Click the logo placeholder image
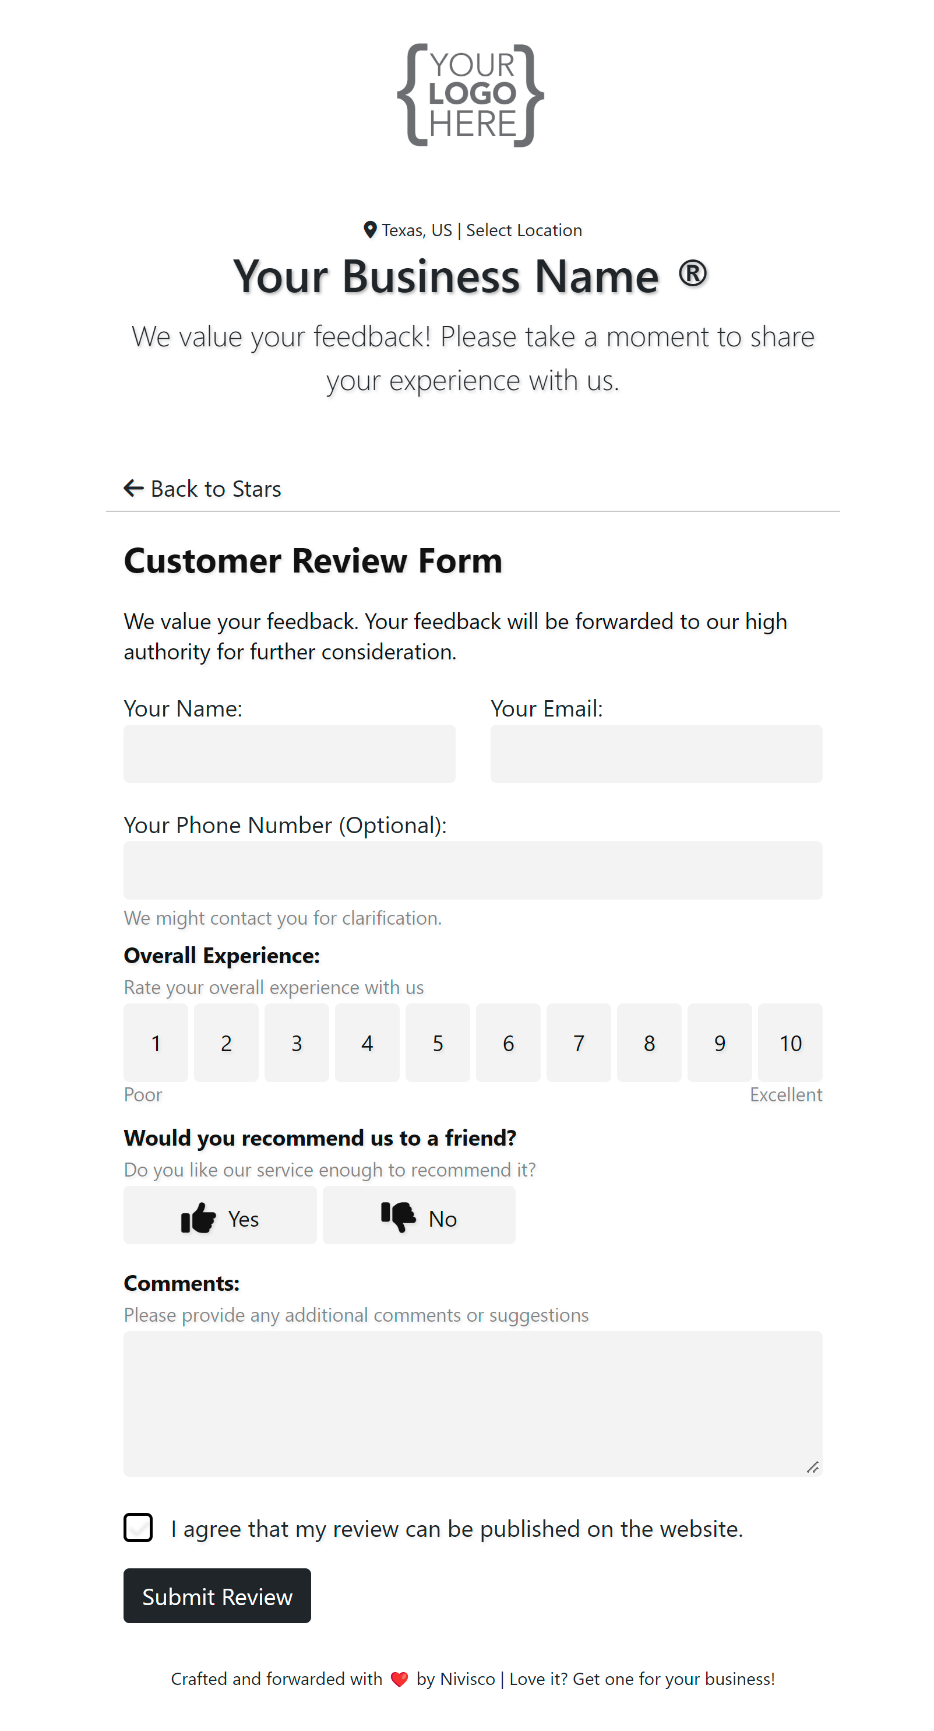 pos(470,95)
